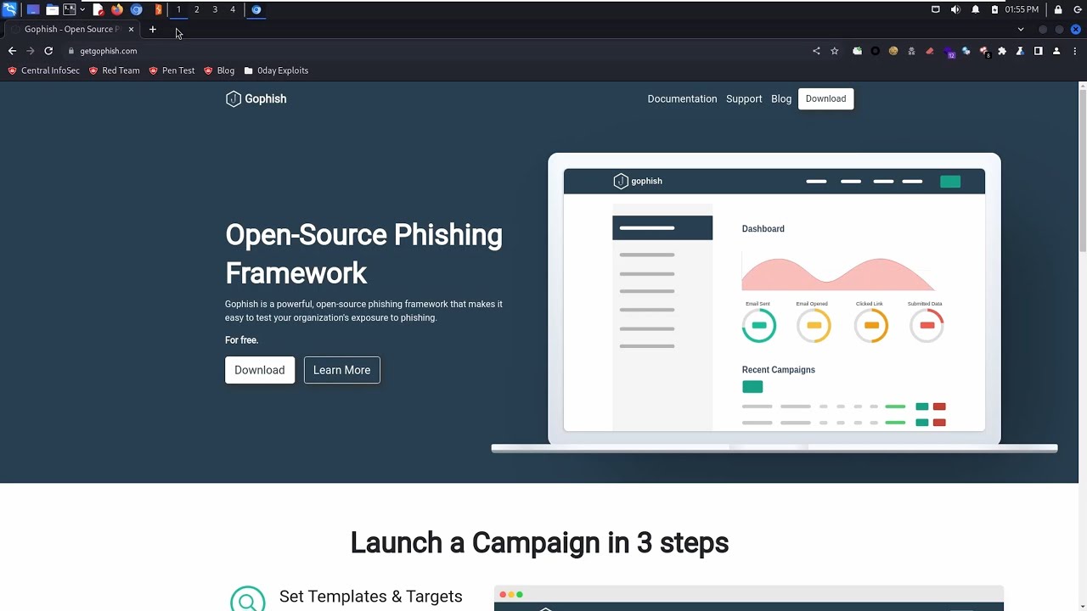
Task: Bookmark this page with the star icon
Action: pos(834,51)
